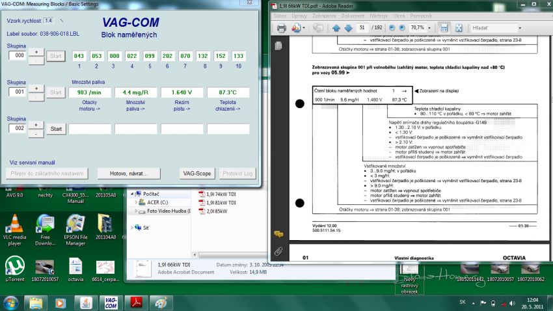Click the VAG-Scope button
This screenshot has height=311, width=553.
click(196, 174)
